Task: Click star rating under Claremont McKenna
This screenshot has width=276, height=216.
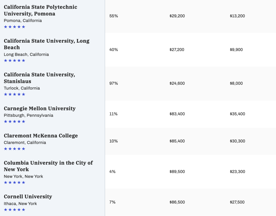Action: click(15, 149)
